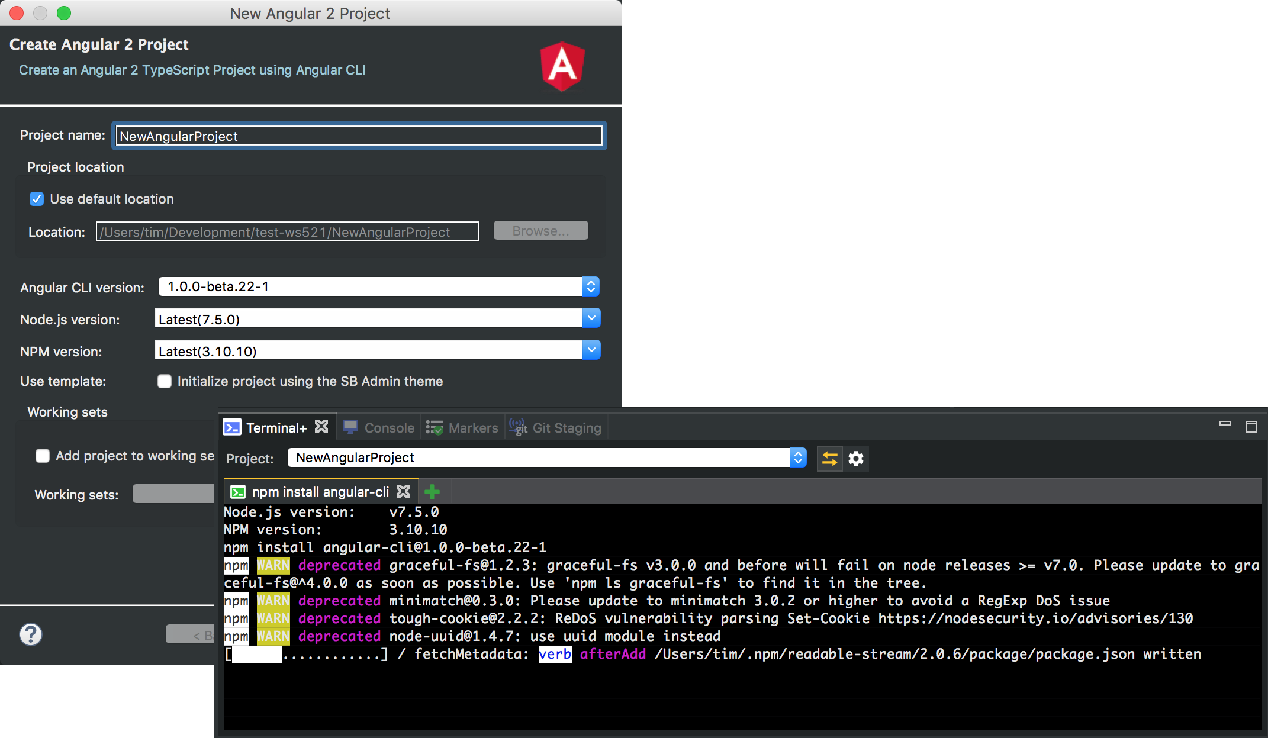Click the Terminal+ tab icon
The height and width of the screenshot is (738, 1268).
pos(232,427)
